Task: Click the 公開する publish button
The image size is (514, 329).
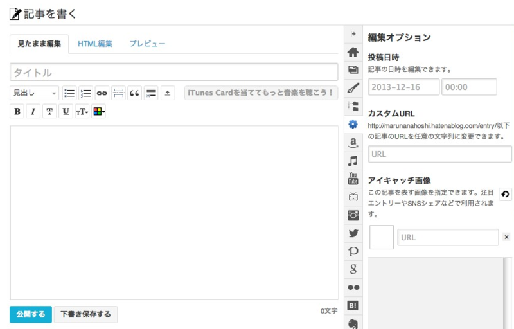Action: tap(30, 314)
